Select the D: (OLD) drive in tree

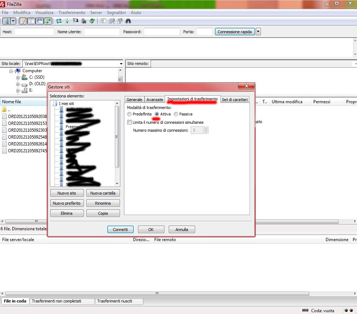pos(37,84)
